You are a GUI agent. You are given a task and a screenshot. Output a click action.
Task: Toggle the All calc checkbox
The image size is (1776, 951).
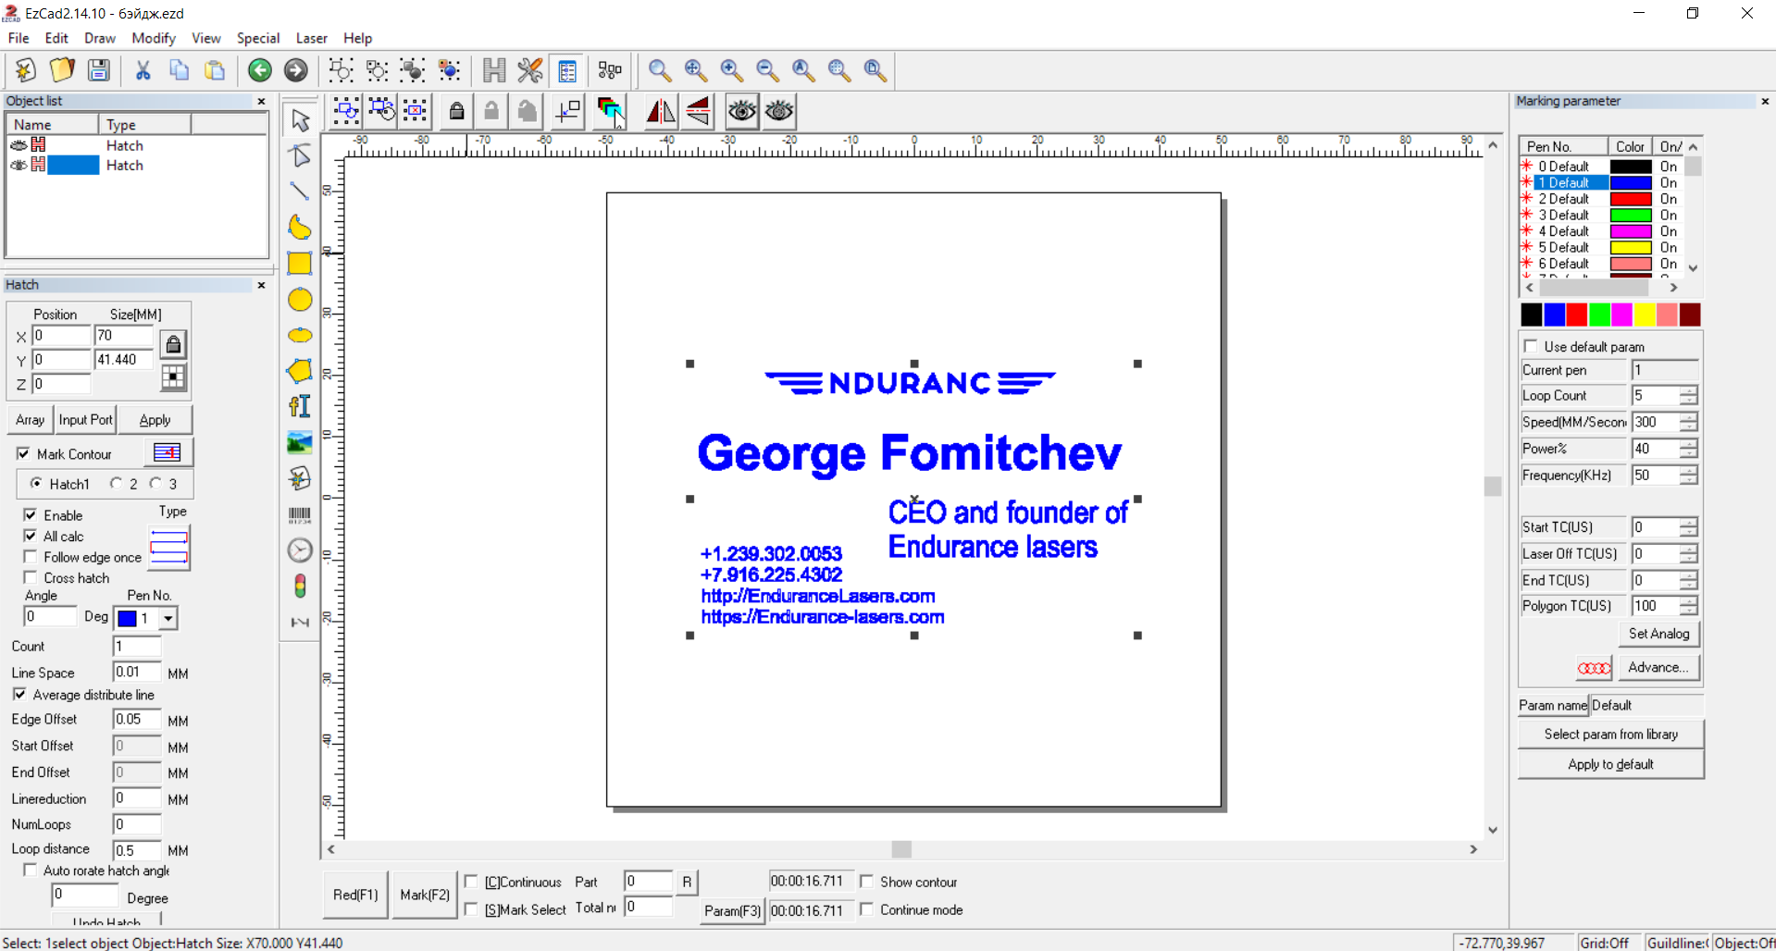click(31, 537)
